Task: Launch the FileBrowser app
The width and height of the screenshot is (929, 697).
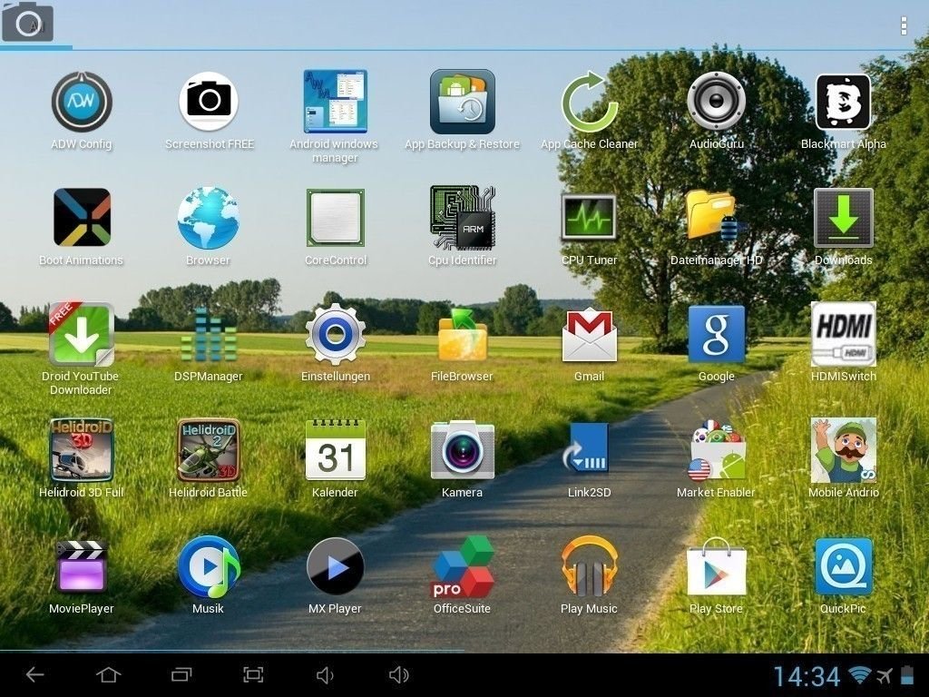Action: 462,334
